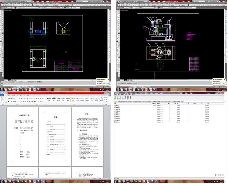Click 序言 heading on third Word page
The height and width of the screenshot is (184, 228).
[87, 114]
